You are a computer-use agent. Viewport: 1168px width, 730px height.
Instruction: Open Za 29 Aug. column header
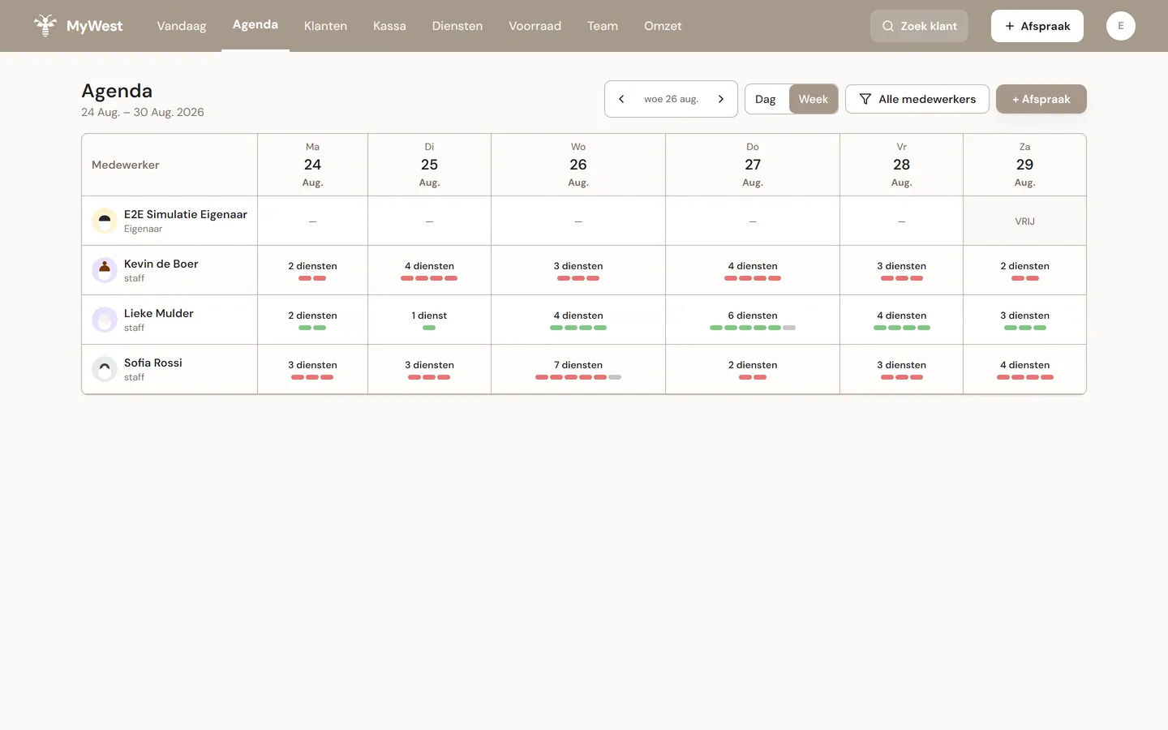click(x=1024, y=165)
